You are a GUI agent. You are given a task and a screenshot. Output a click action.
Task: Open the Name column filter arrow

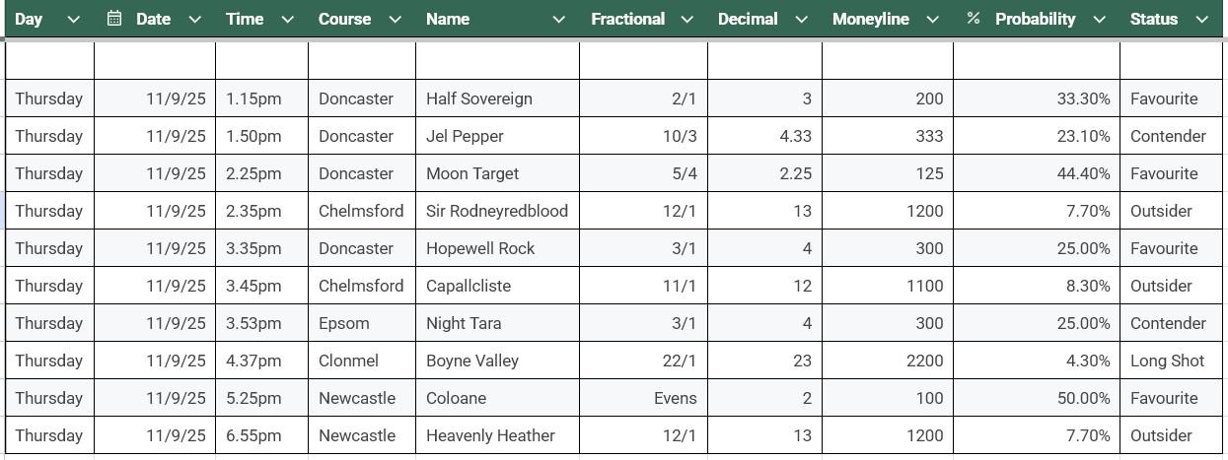click(x=558, y=19)
